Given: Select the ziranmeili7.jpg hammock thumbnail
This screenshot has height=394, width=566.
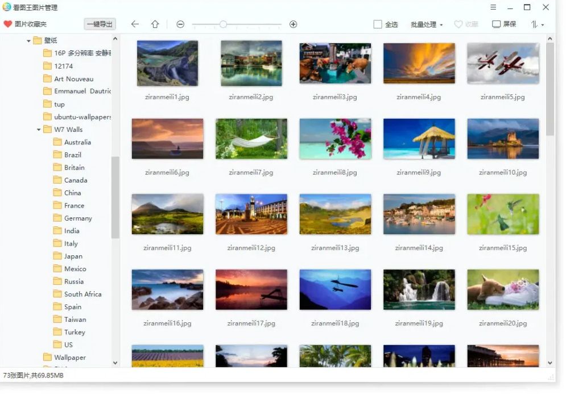Looking at the screenshot, I should 251,139.
